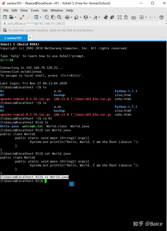Click the green terminal cursor block
Viewport: 167px width, 231px height.
[45, 181]
